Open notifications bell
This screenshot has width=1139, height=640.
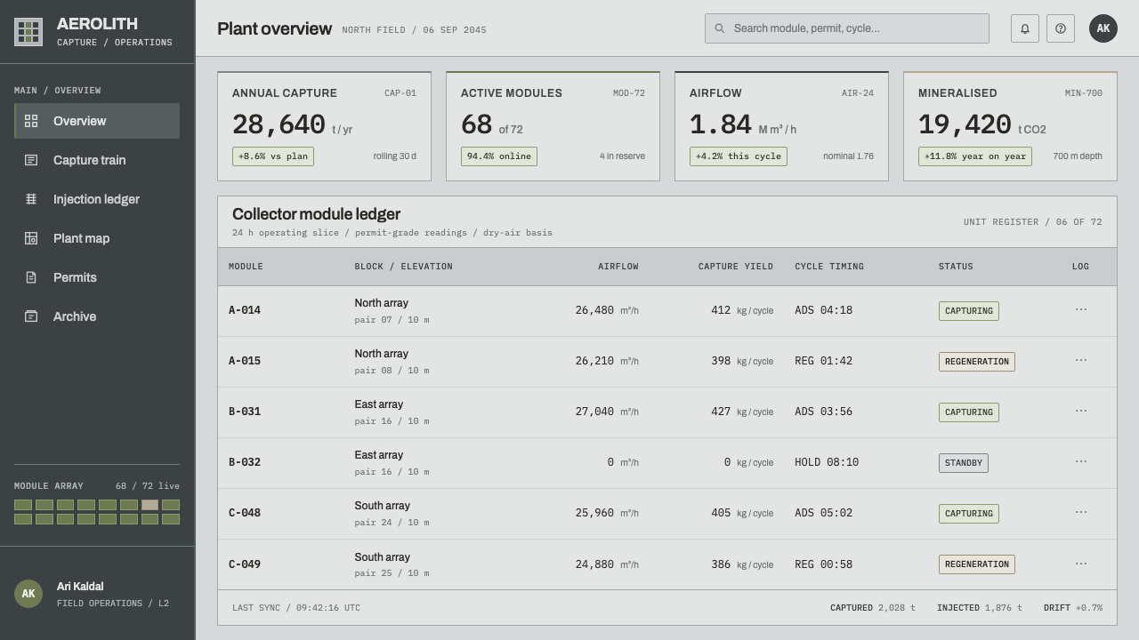pos(1025,28)
